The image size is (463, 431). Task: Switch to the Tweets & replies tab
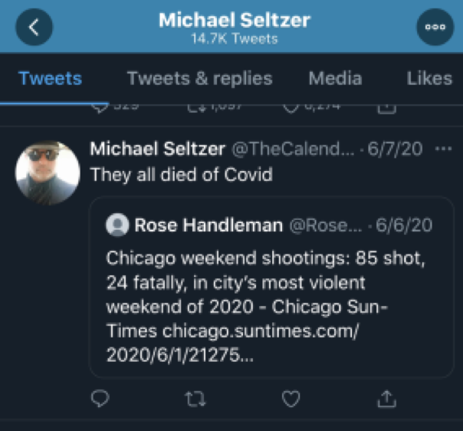(199, 78)
